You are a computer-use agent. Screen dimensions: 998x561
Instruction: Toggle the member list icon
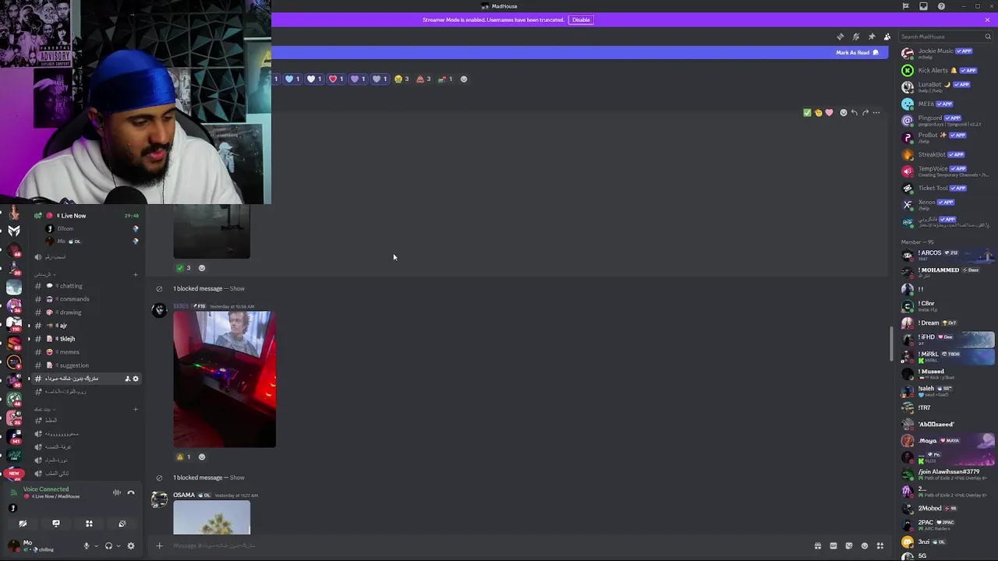[x=887, y=37]
